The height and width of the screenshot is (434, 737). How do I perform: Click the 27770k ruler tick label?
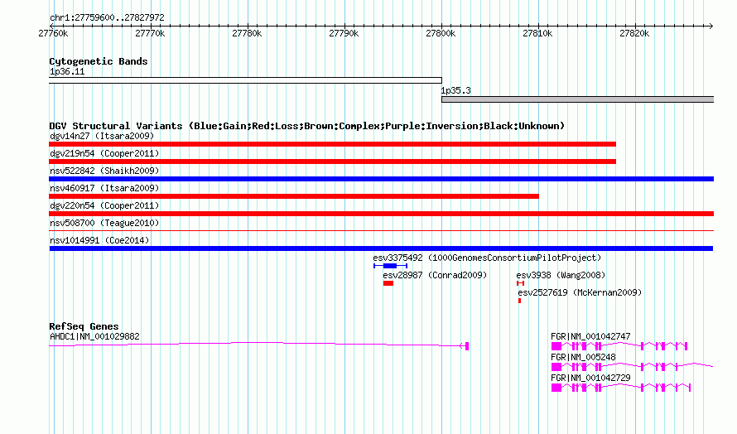point(150,33)
